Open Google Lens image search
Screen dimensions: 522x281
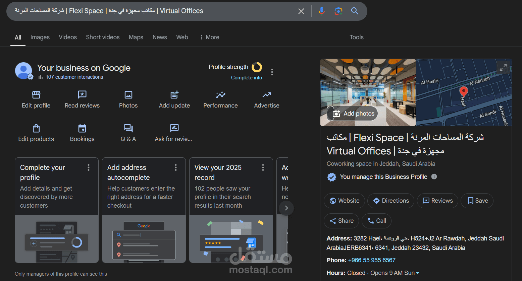click(338, 11)
